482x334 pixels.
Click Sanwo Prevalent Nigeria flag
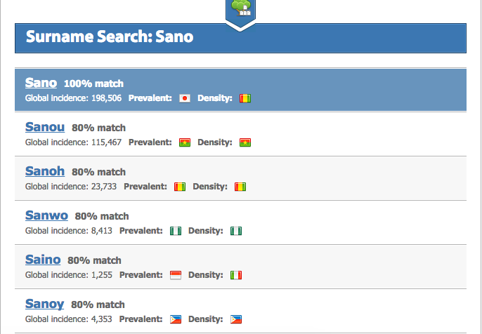coord(176,231)
